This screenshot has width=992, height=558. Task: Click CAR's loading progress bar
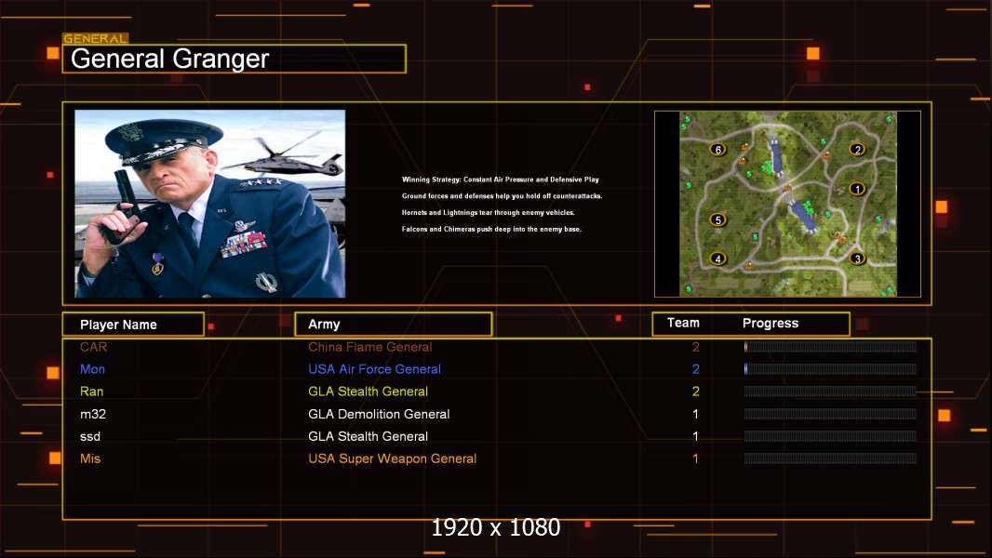(x=830, y=346)
